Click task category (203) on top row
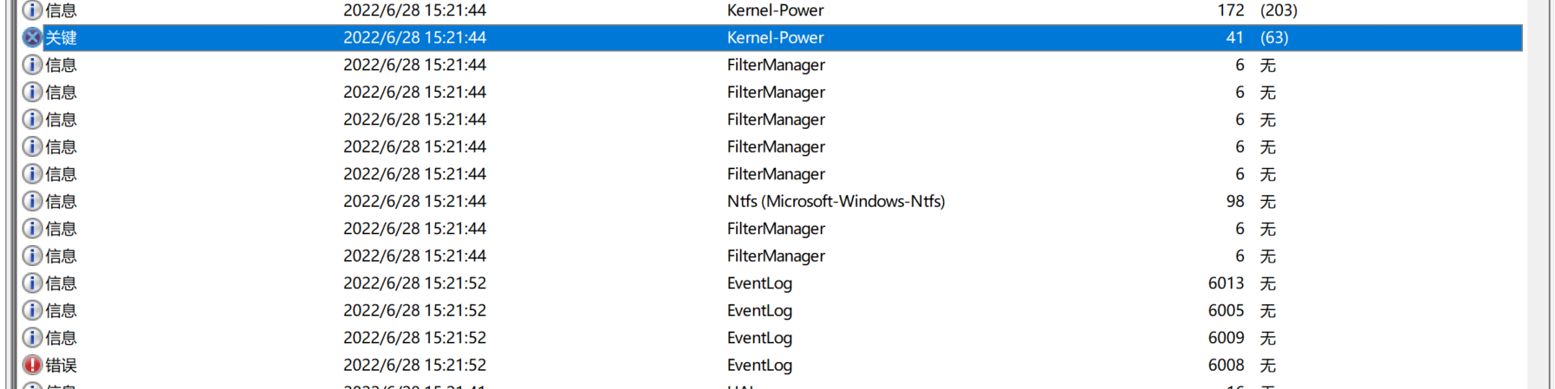 [x=1278, y=10]
